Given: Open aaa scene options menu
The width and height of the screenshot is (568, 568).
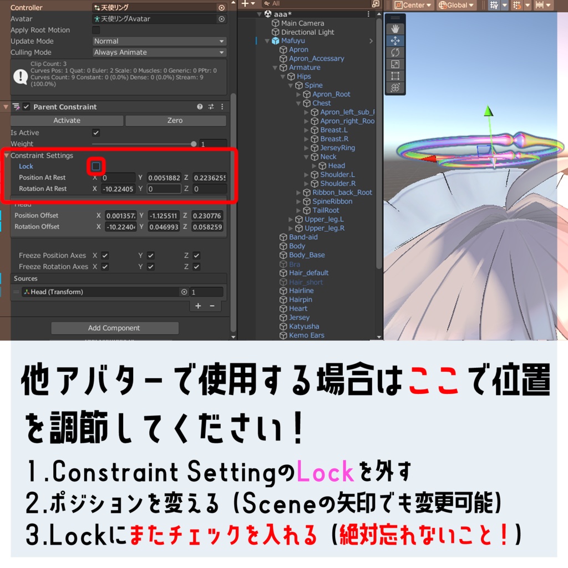Looking at the screenshot, I should click(368, 14).
